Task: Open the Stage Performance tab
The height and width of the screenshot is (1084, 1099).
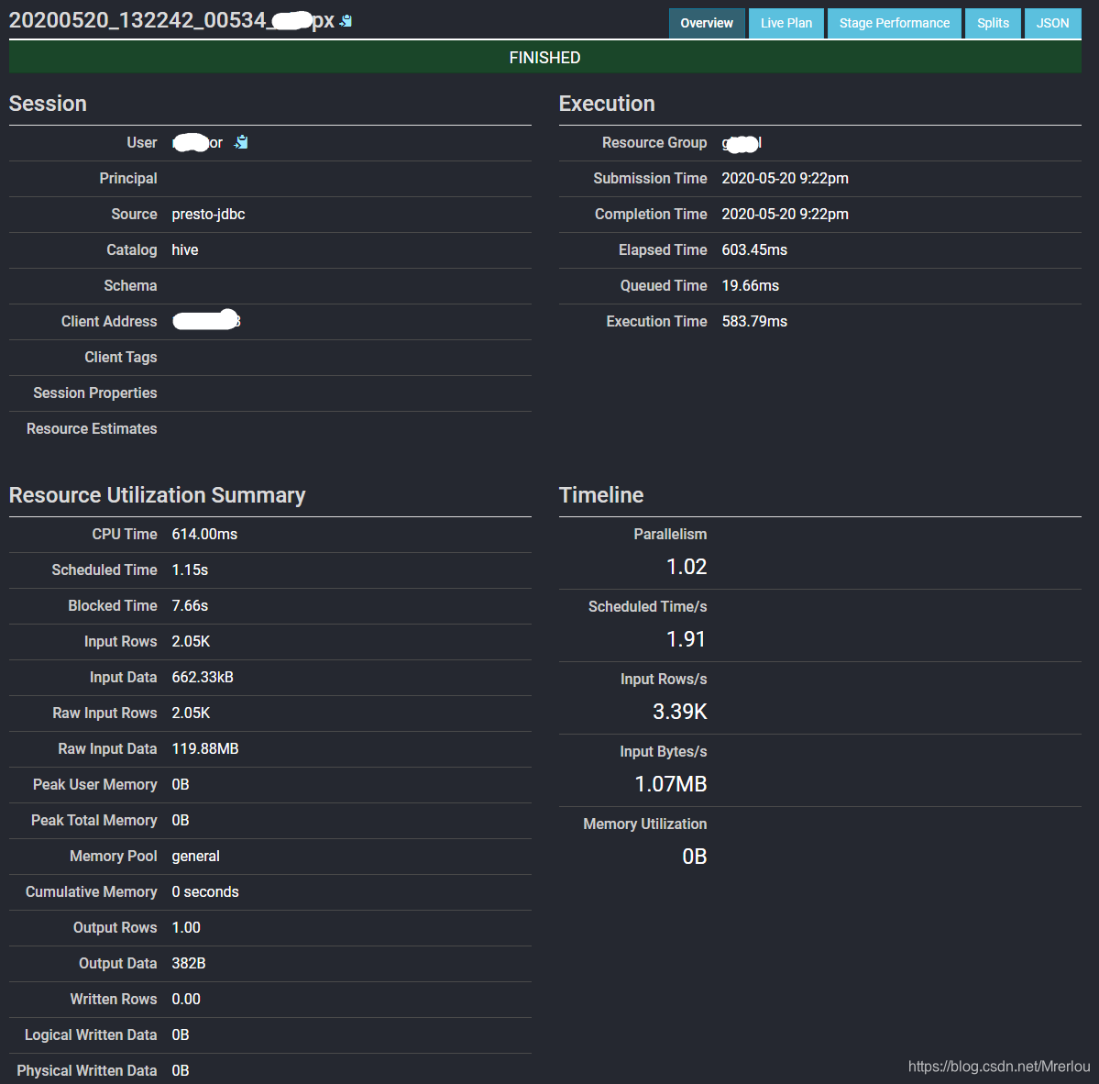Action: click(x=895, y=23)
